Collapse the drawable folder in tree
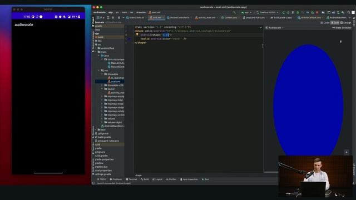 coord(102,74)
